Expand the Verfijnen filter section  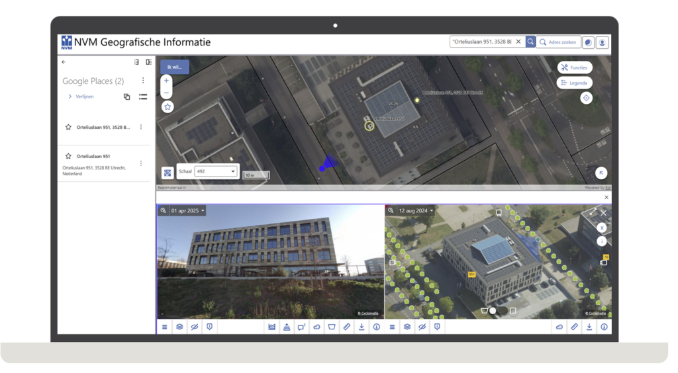click(81, 97)
